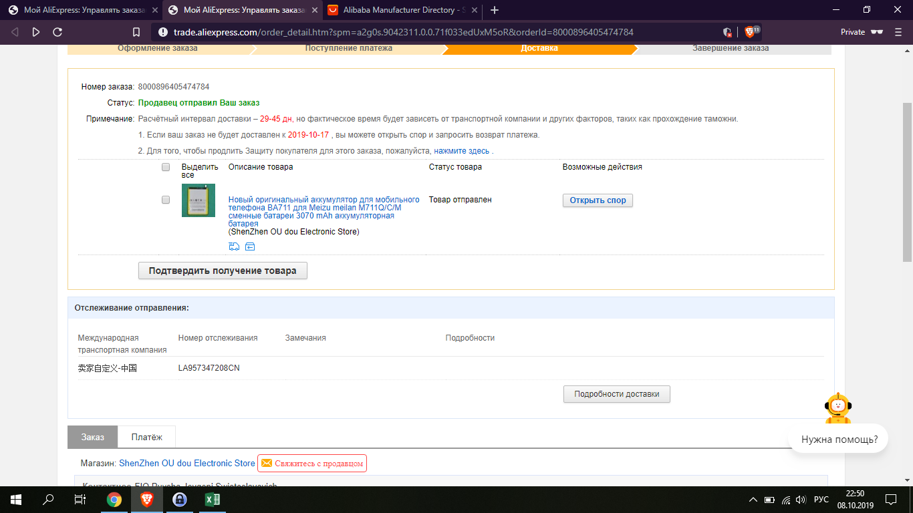Image resolution: width=913 pixels, height=513 pixels.
Task: Click the status Продавец отправил Ваш заказ
Action: (x=199, y=103)
